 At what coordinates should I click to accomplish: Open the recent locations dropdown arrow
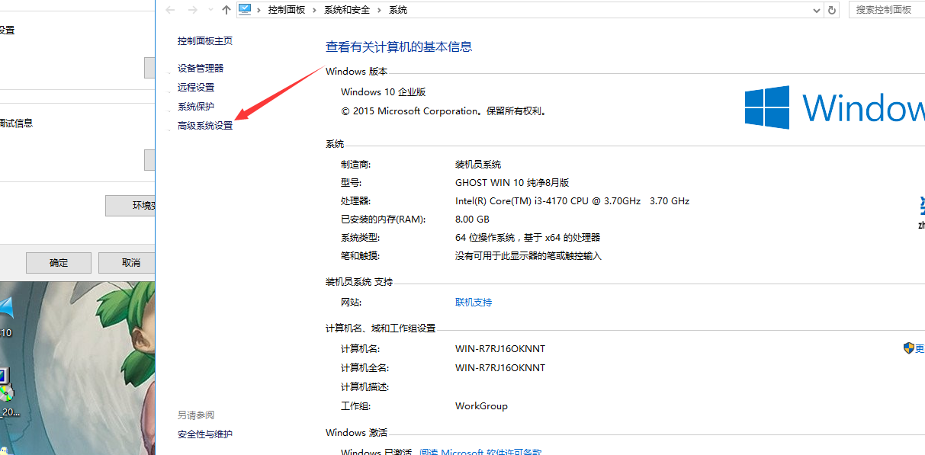point(210,11)
